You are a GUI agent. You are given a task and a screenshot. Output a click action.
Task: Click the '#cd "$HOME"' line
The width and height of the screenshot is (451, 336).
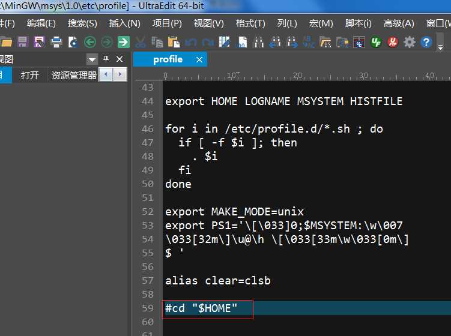pyautogui.click(x=201, y=308)
